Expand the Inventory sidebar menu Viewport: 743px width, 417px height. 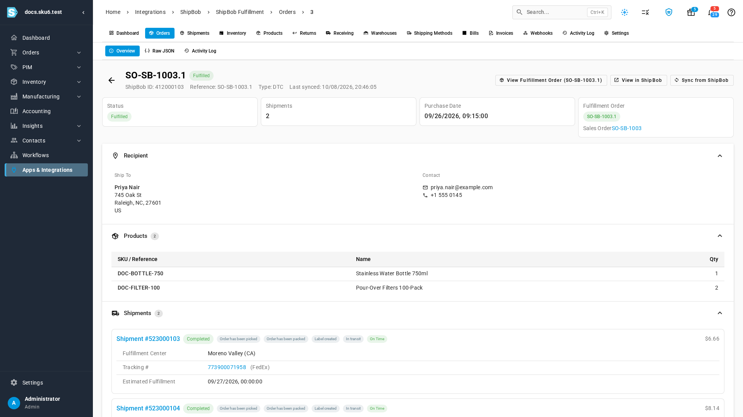46,82
